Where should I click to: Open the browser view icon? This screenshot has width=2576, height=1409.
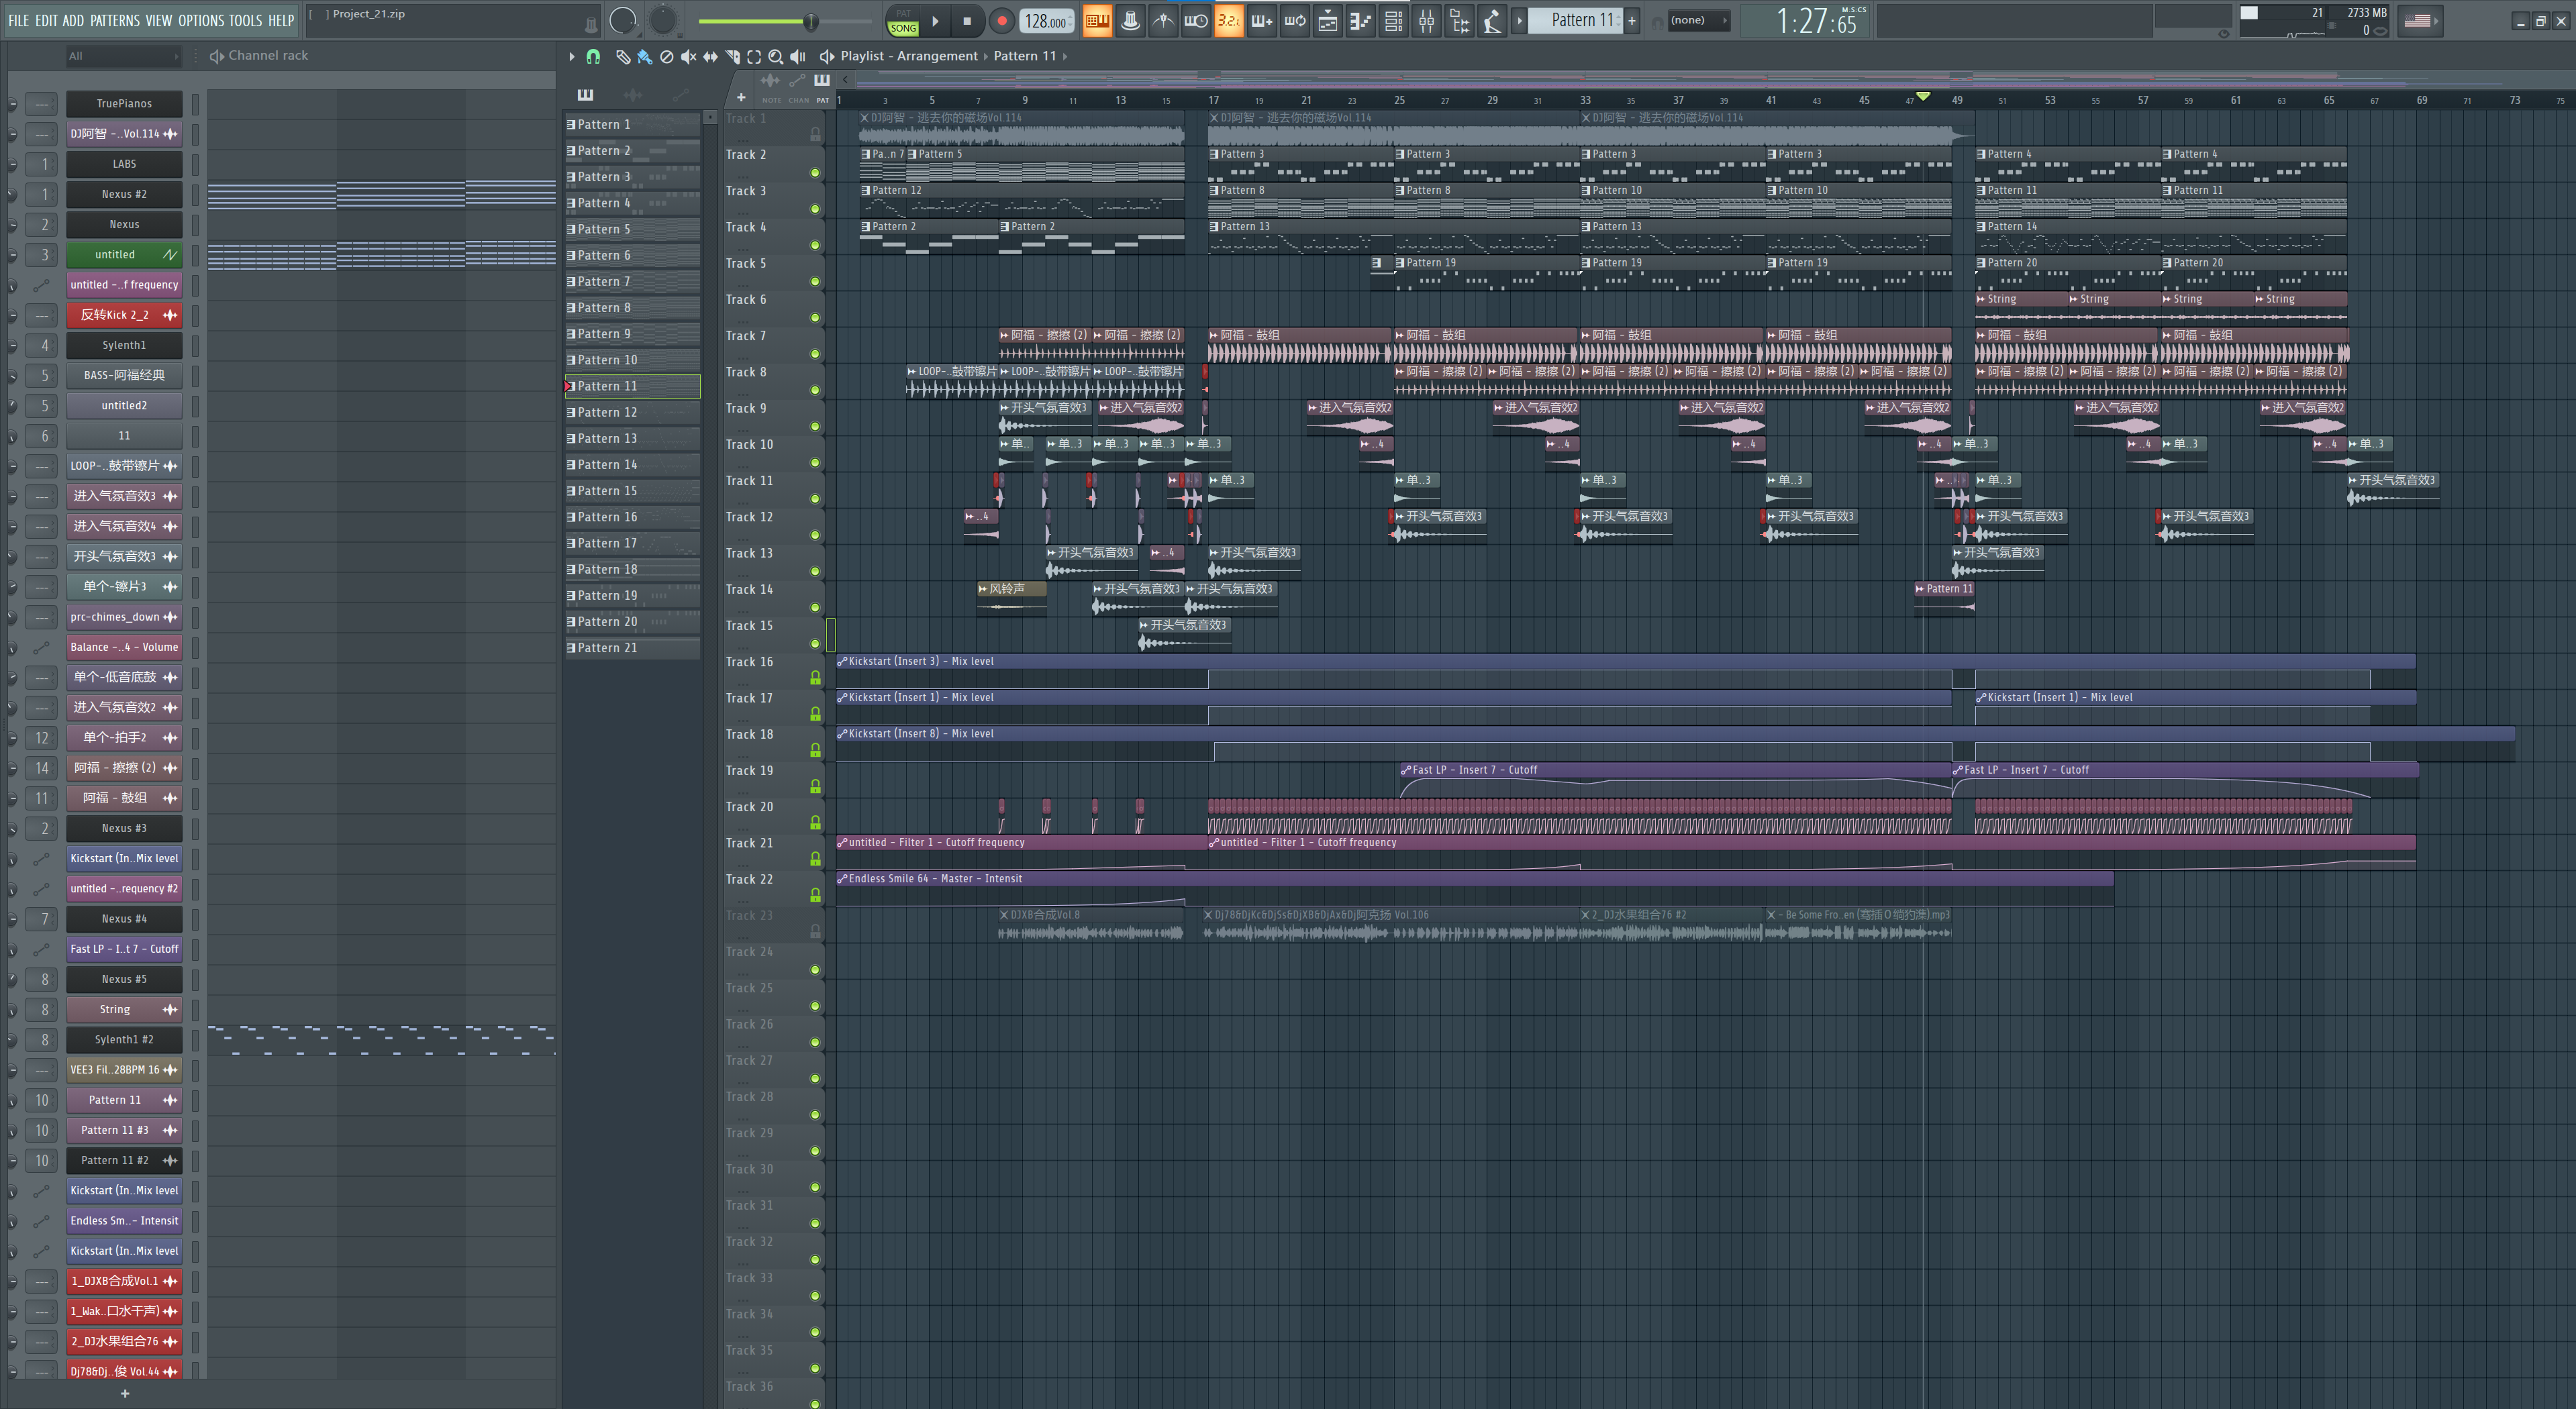tap(1460, 20)
